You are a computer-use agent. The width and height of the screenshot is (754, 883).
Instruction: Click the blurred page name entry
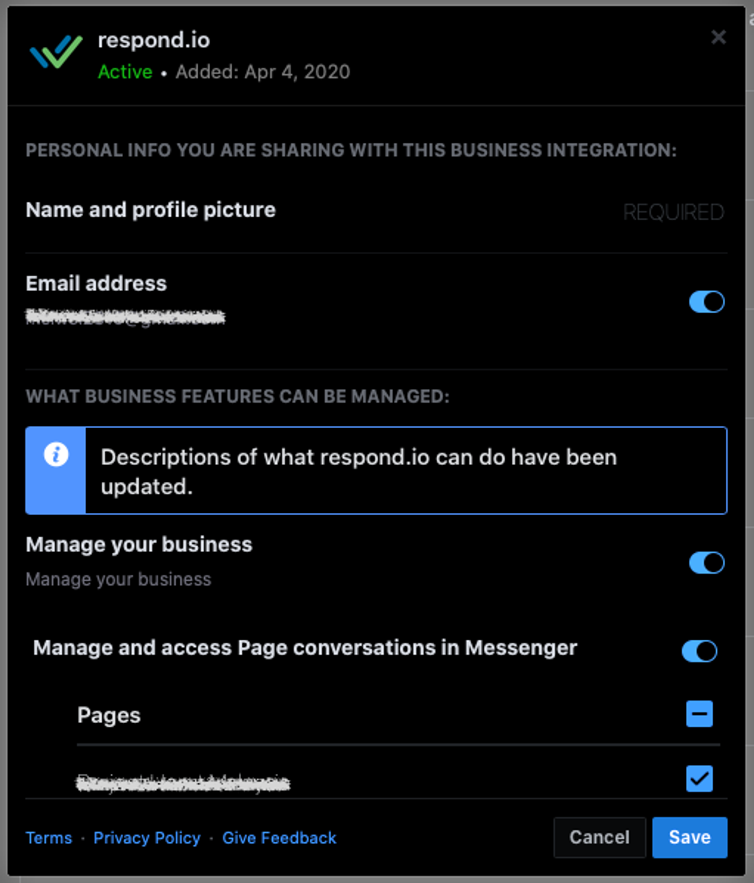182,782
